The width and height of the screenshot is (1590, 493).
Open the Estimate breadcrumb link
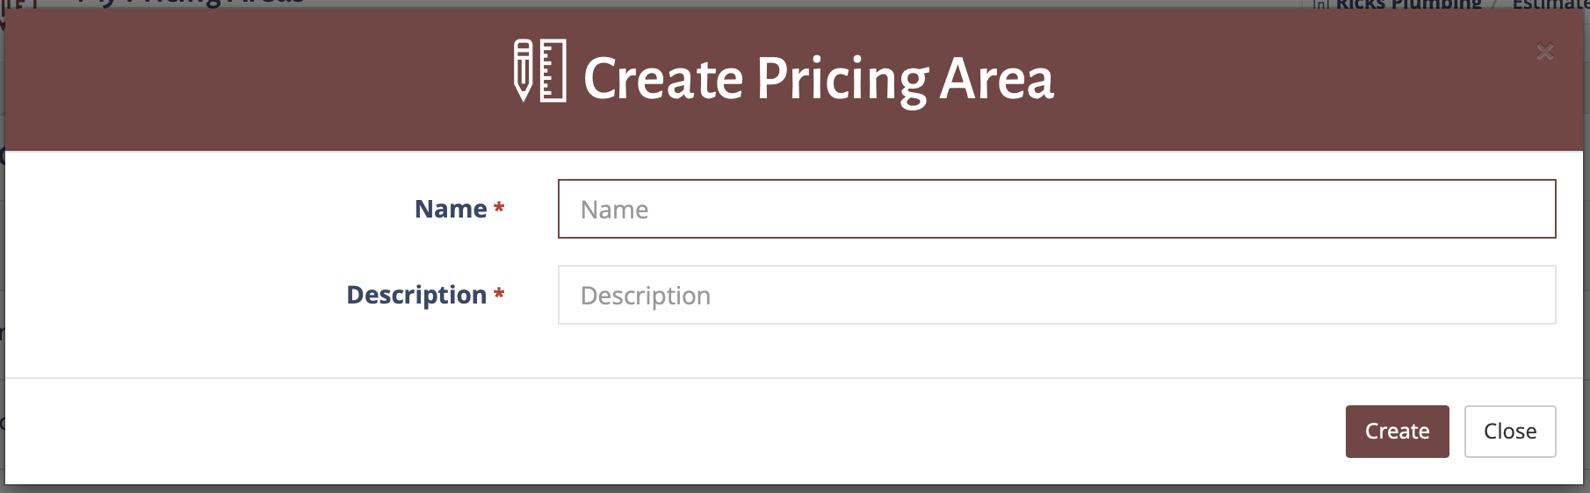(1550, 4)
